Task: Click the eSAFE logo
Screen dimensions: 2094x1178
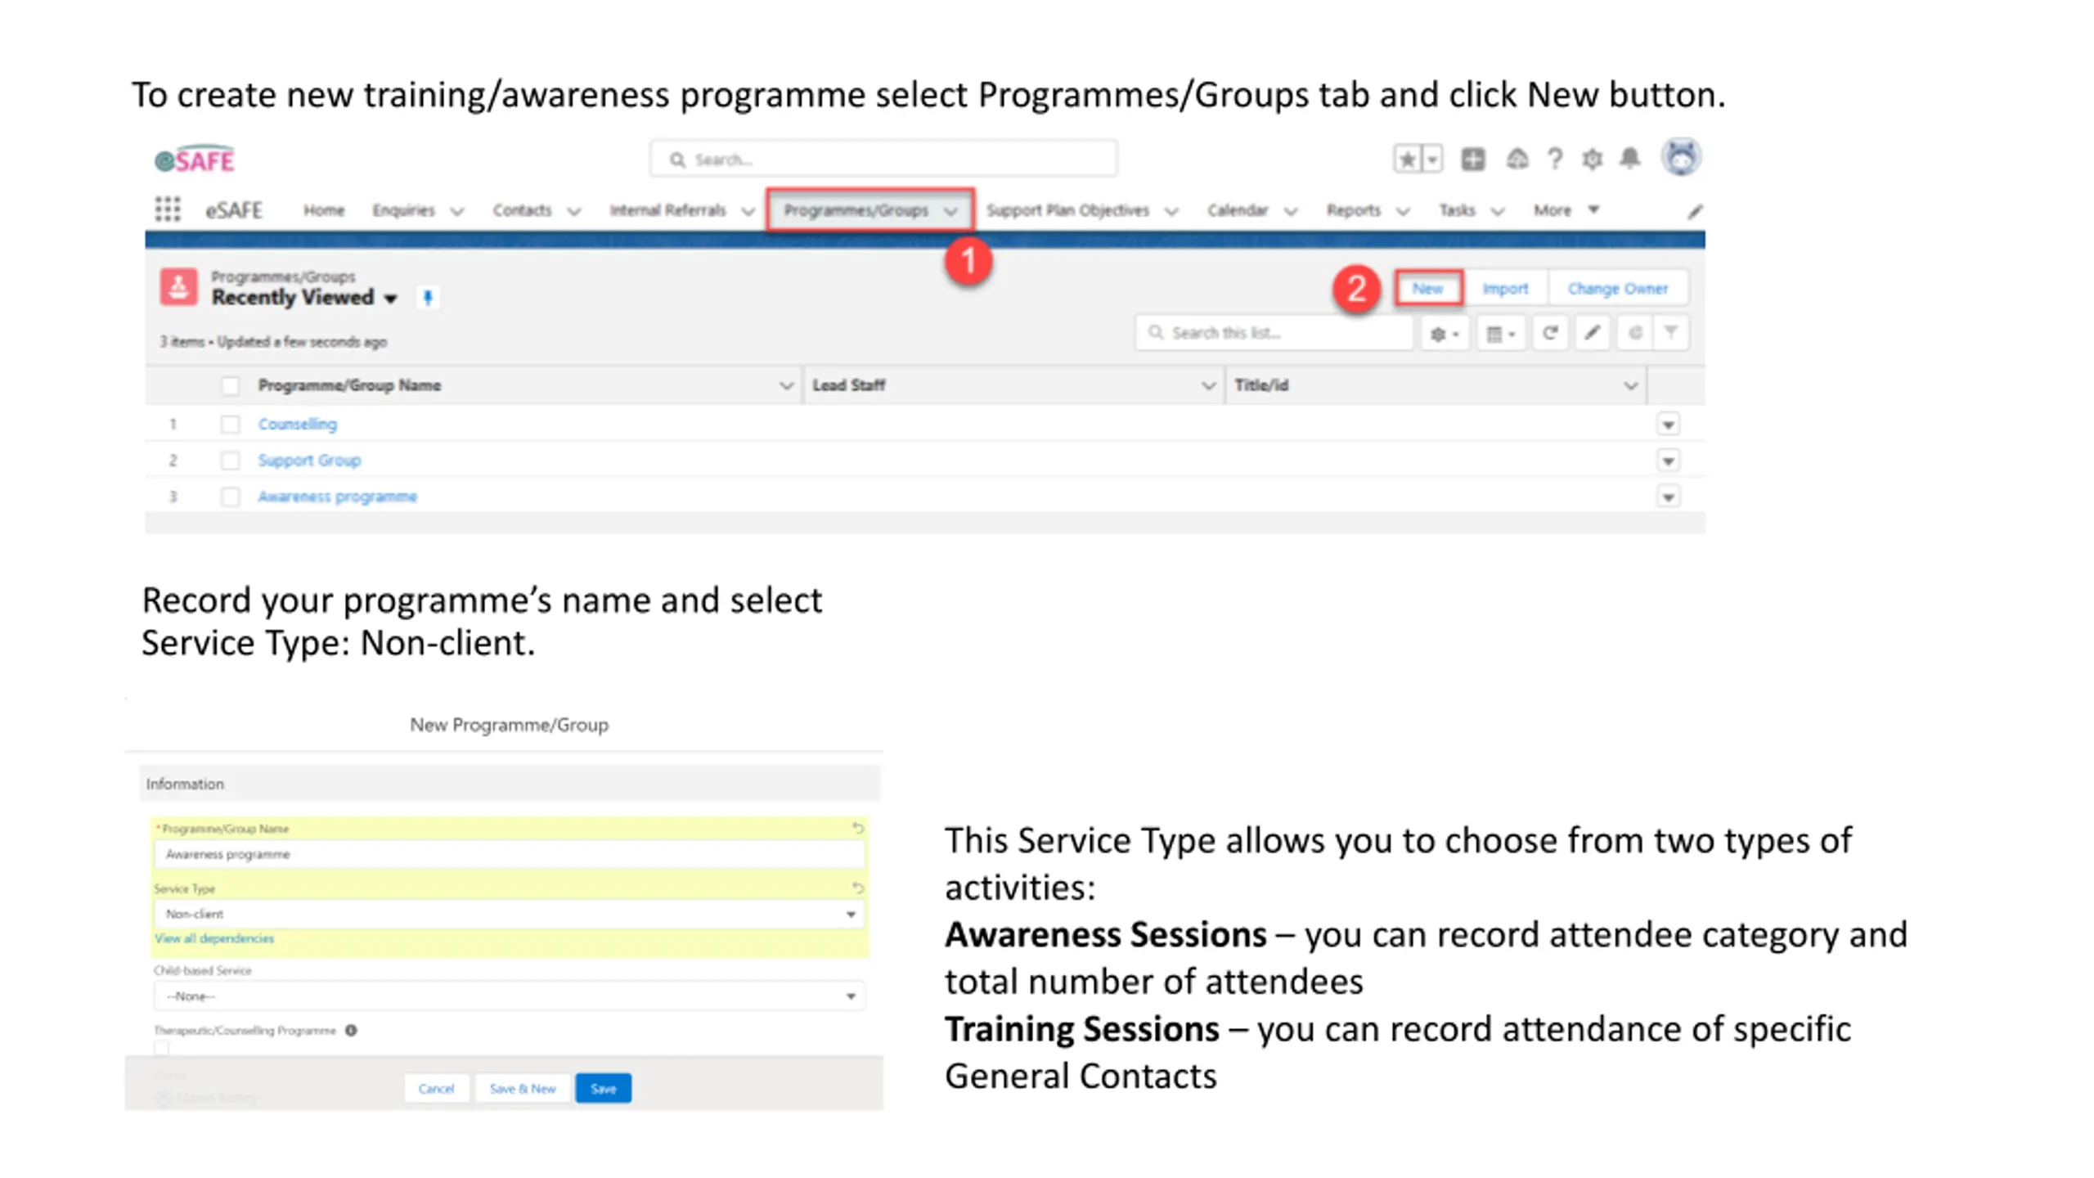Action: click(195, 160)
